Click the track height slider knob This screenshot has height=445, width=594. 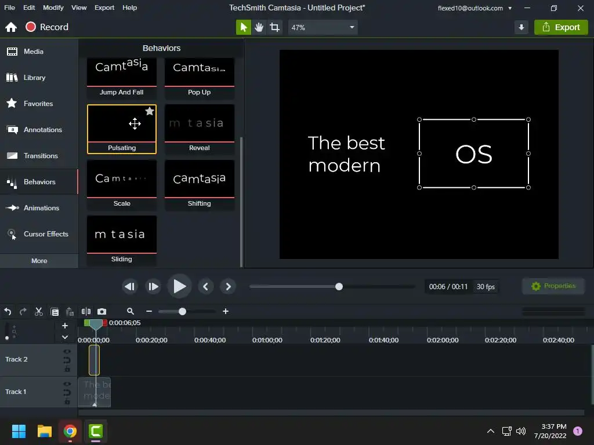click(7, 338)
